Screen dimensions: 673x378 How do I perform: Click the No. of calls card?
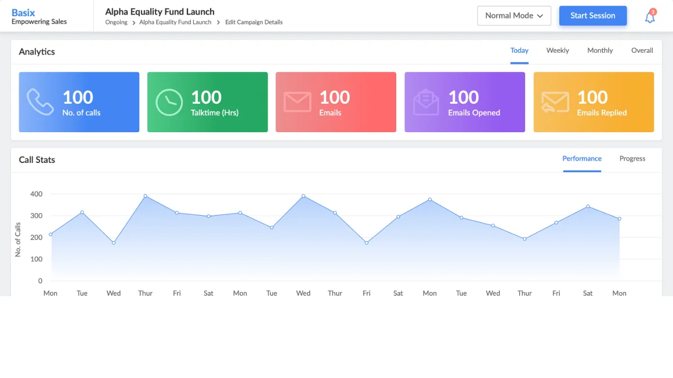point(79,102)
